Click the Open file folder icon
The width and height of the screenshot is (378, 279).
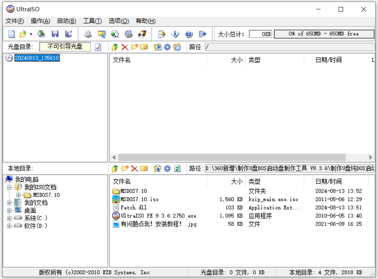click(x=22, y=34)
